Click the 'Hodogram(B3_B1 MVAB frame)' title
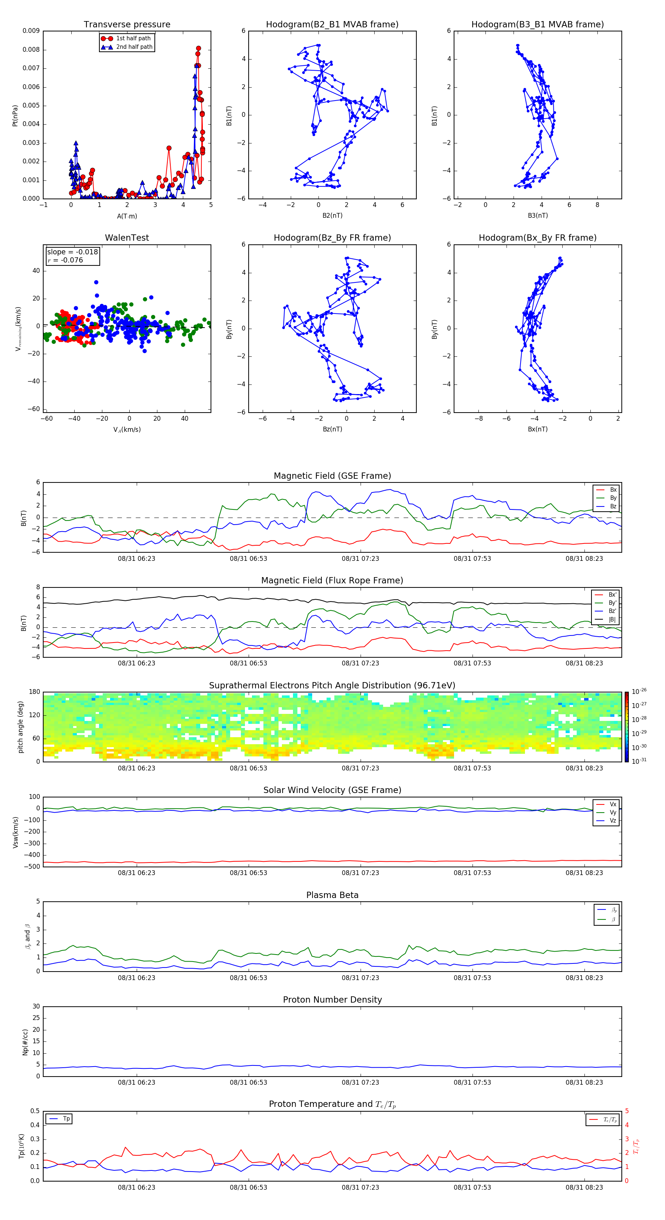Screen dimensions: 665x1220 [x=538, y=24]
